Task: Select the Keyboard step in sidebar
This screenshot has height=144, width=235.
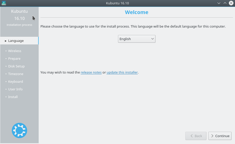Action: point(16,81)
